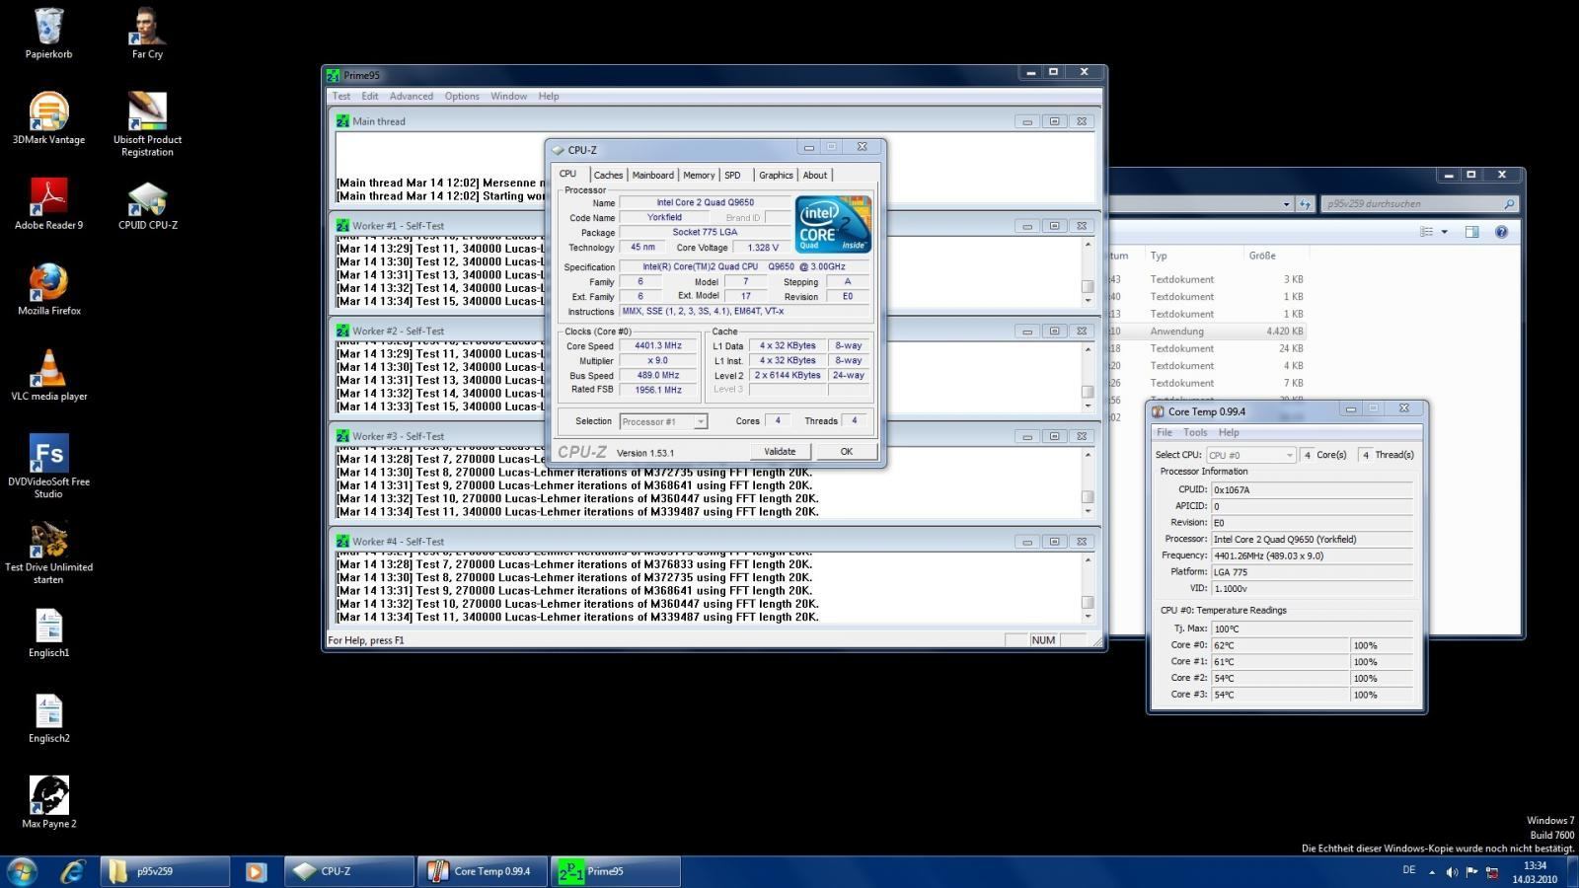Click the OK button in CPU-Z

tap(846, 451)
